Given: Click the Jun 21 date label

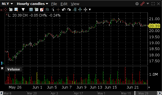Looking at the screenshot, I should click(x=132, y=87).
